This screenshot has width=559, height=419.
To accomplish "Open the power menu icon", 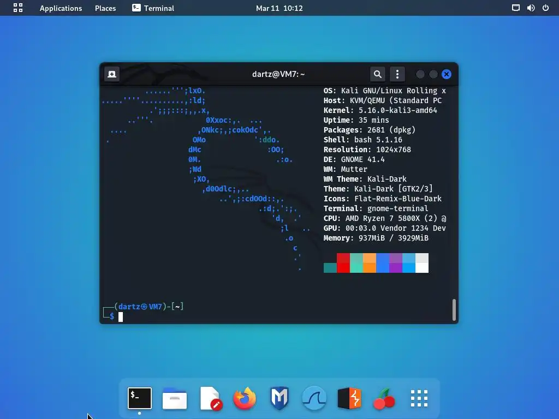I will coord(545,8).
